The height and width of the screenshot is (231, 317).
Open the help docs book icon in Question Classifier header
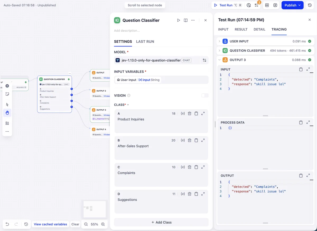coord(186,20)
